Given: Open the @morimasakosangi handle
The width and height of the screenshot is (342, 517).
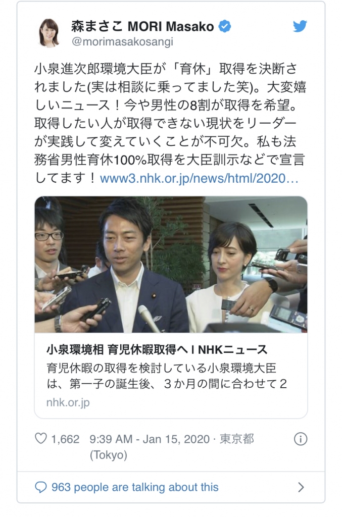Looking at the screenshot, I should click(122, 42).
